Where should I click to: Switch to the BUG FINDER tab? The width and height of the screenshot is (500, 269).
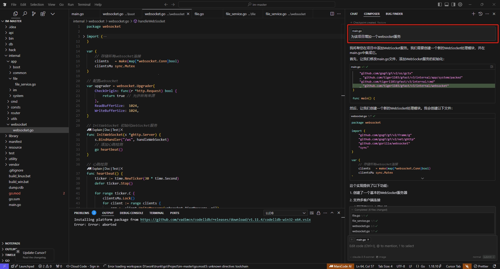click(x=394, y=14)
